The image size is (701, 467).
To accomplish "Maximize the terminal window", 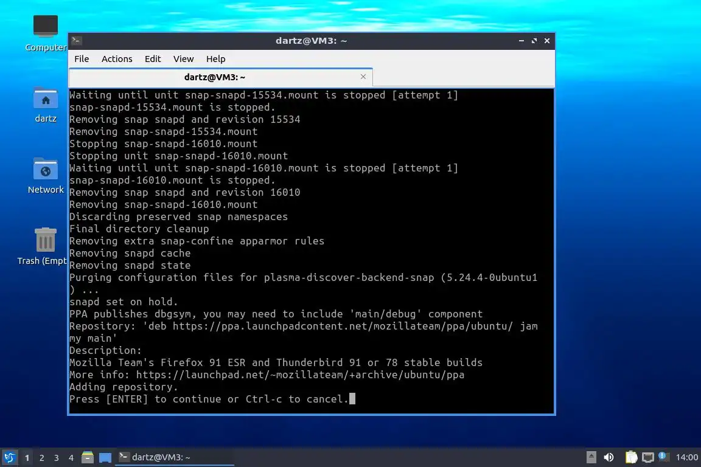I will pos(534,41).
